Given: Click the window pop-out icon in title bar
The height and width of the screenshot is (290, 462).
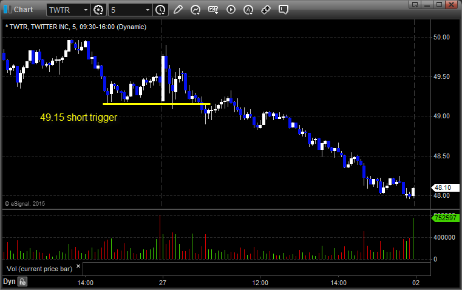Looking at the screenshot, I should pos(415,4).
